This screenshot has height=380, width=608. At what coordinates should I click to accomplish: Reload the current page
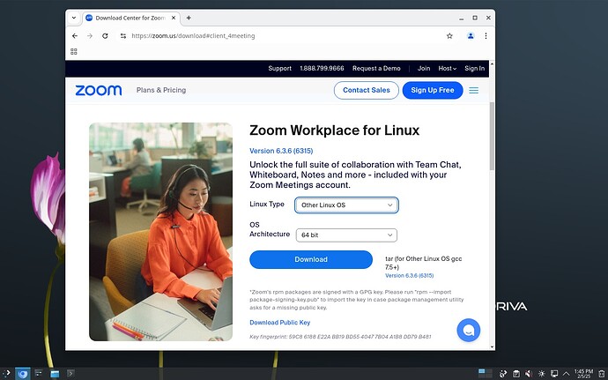(x=106, y=35)
